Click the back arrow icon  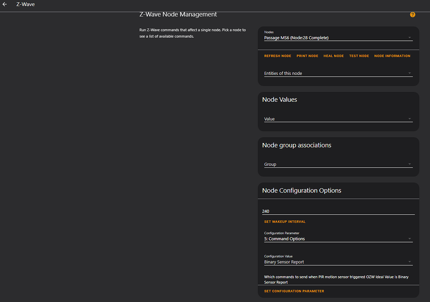(x=5, y=5)
